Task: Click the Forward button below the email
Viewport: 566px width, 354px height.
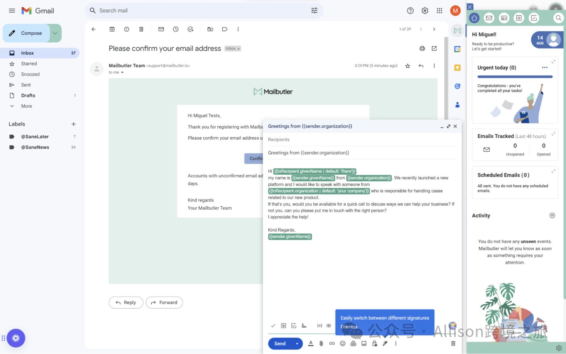Action: [164, 303]
